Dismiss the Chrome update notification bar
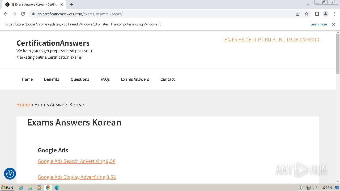 coord(334,24)
